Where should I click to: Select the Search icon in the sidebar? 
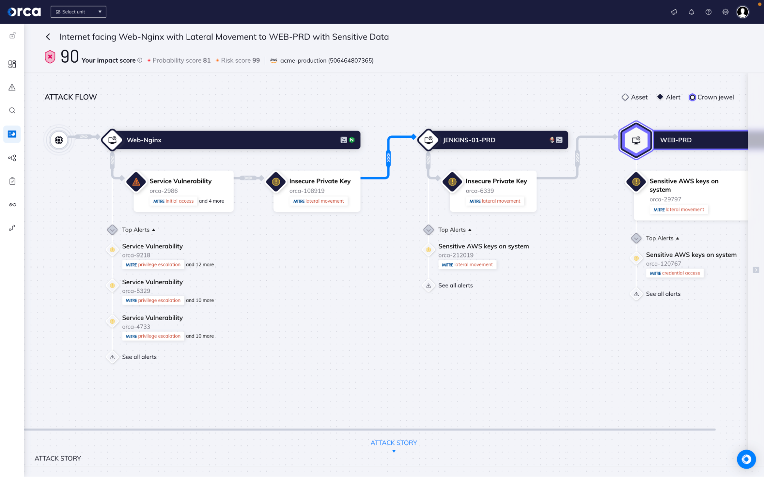[12, 110]
